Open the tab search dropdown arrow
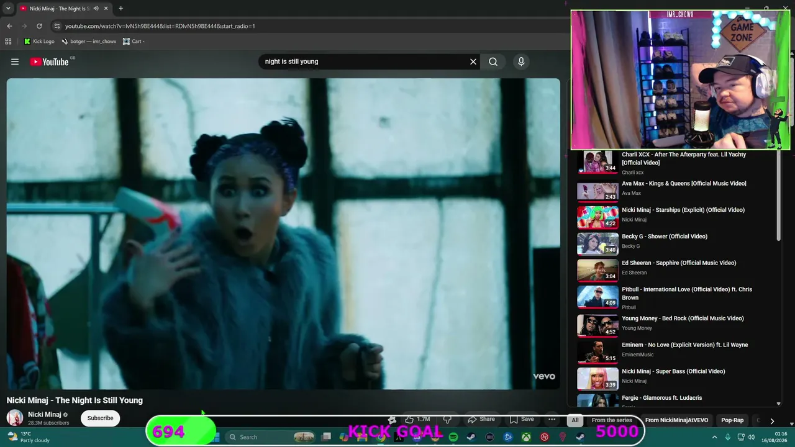Image resolution: width=795 pixels, height=447 pixels. click(x=8, y=9)
